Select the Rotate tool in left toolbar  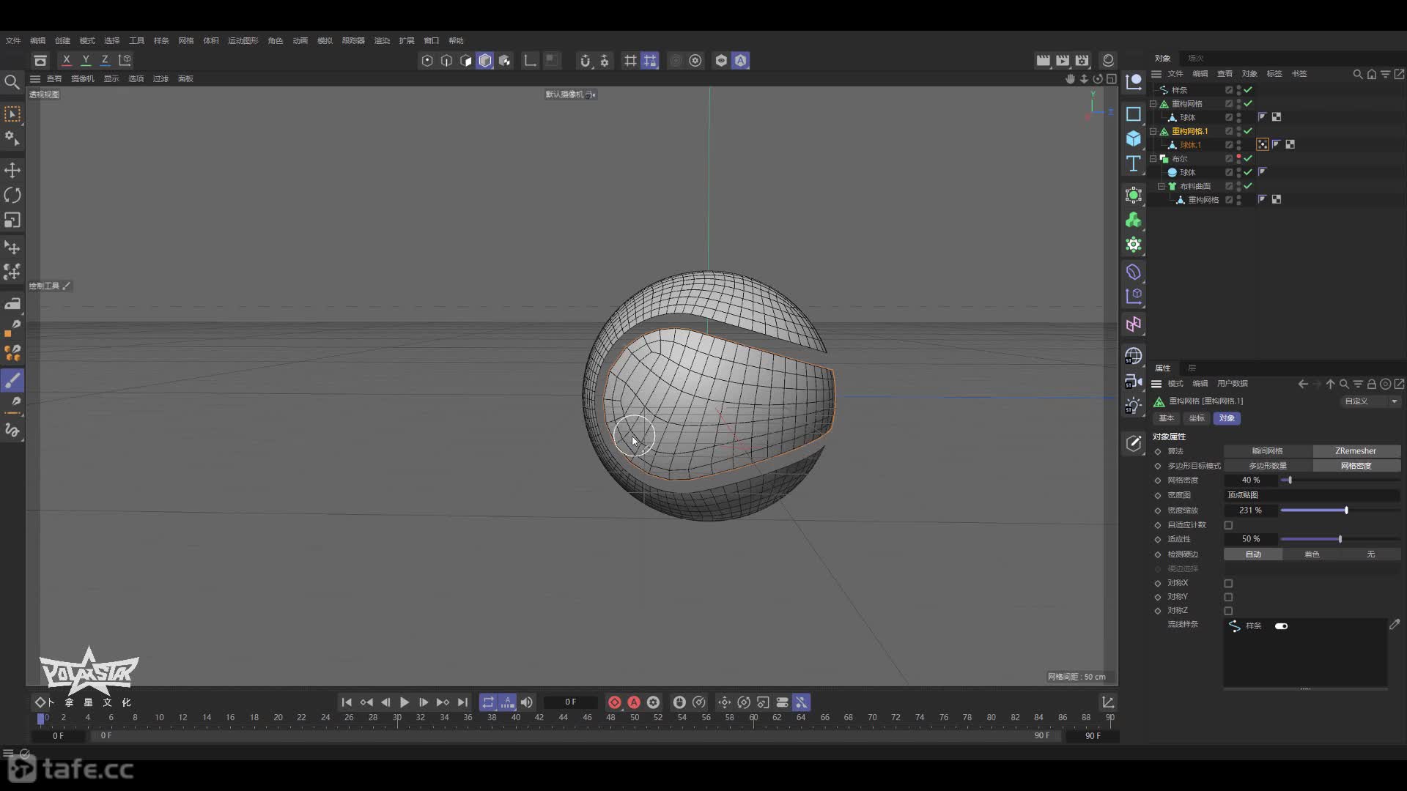click(x=12, y=195)
